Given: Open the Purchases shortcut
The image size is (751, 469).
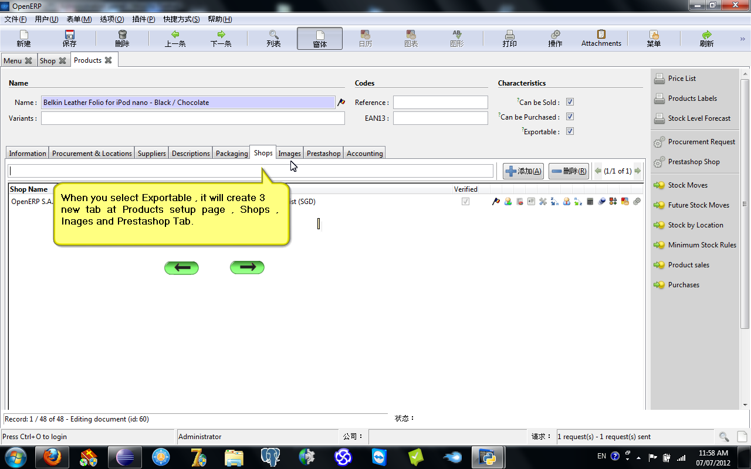Looking at the screenshot, I should point(684,285).
